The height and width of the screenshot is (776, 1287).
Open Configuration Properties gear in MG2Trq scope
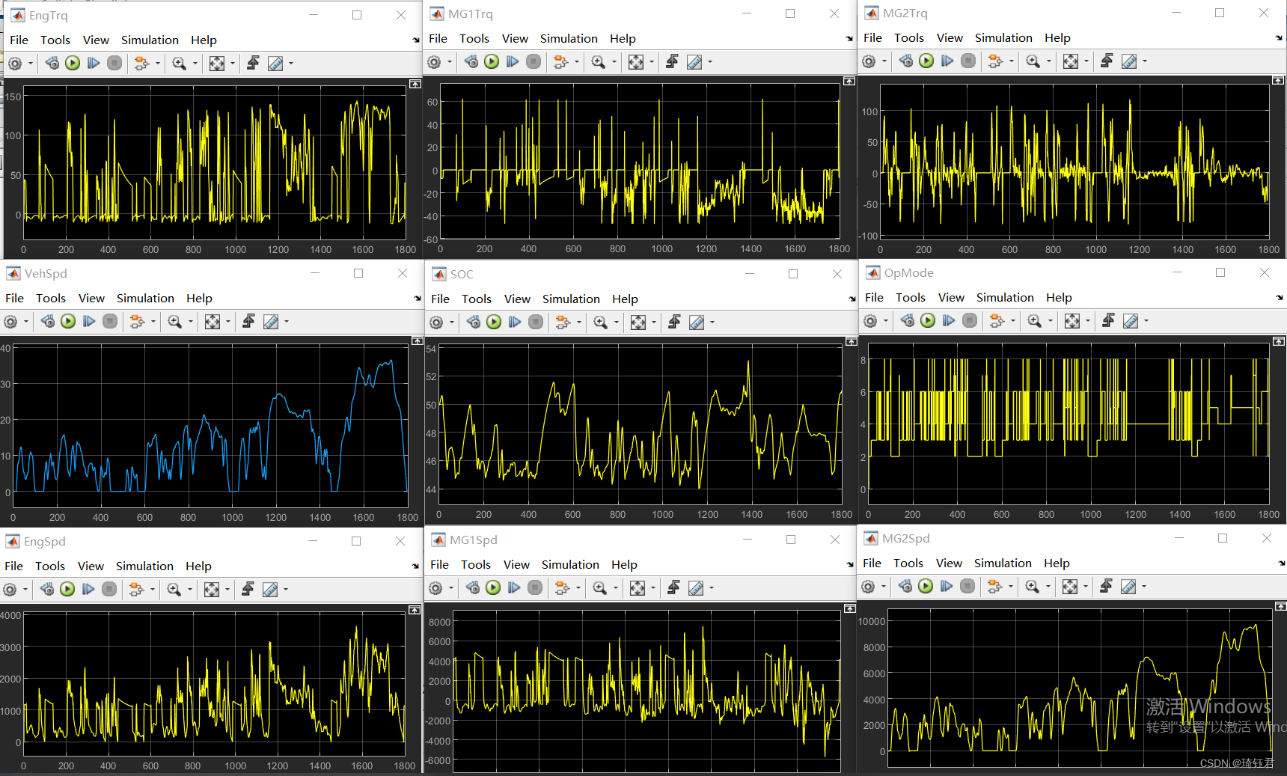pyautogui.click(x=869, y=61)
